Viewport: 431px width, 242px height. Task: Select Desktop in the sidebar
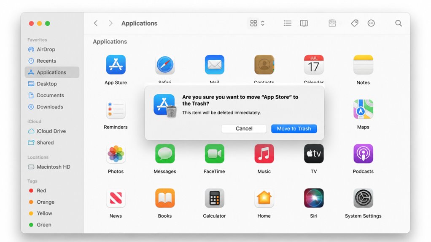[x=52, y=84]
